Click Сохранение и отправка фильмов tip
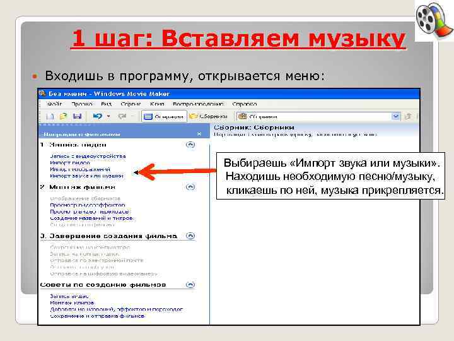The image size is (454, 341). [x=97, y=316]
